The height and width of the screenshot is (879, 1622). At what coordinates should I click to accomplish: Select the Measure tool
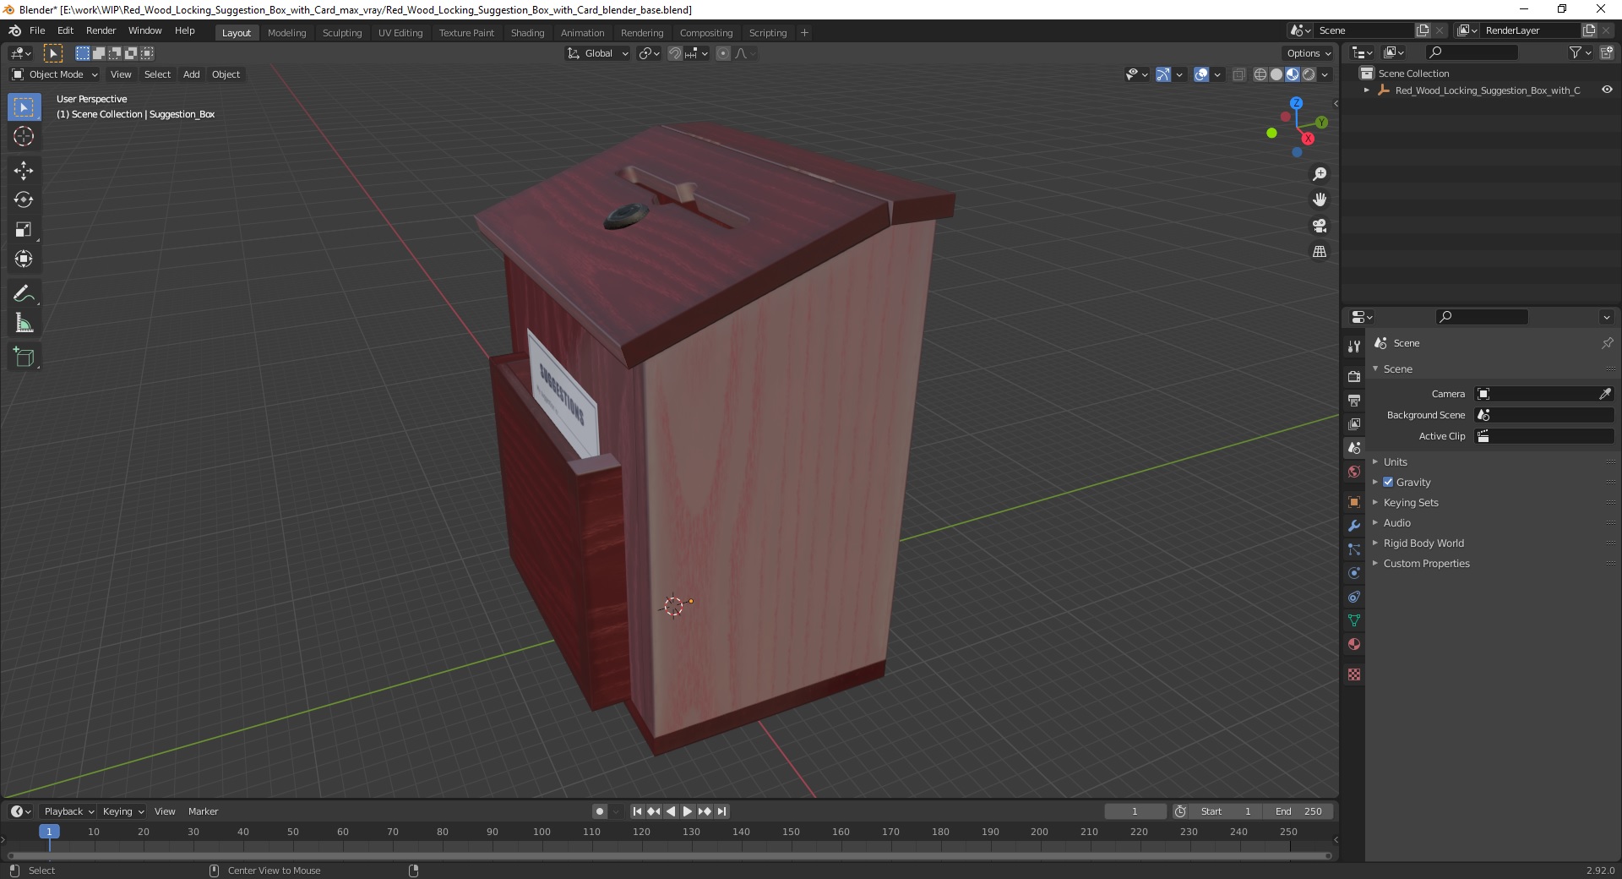point(24,323)
